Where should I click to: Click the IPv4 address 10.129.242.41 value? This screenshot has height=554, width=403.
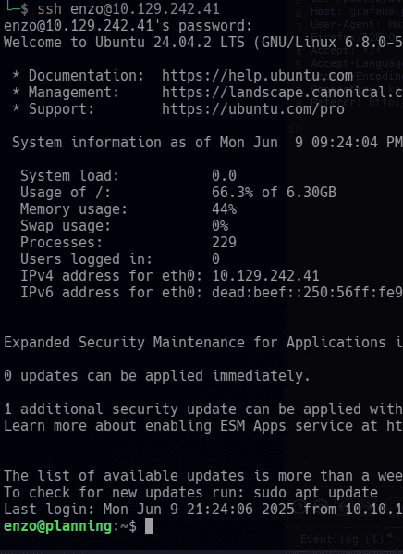tap(265, 275)
